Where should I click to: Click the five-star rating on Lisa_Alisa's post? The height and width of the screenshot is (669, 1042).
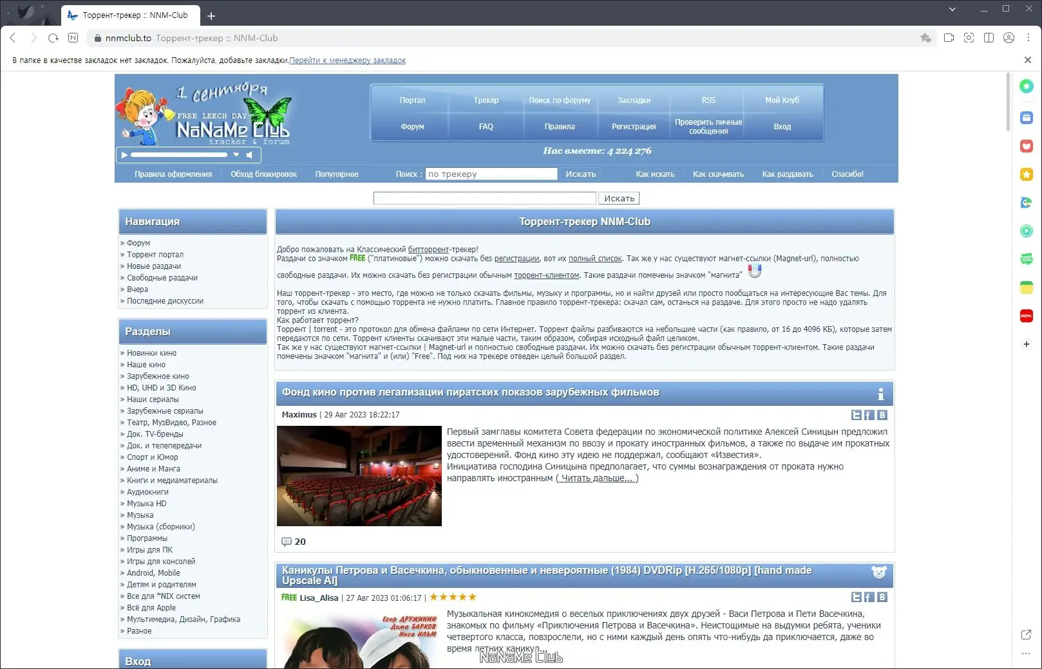453,598
